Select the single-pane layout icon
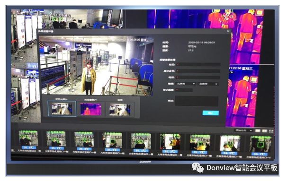 coord(258,131)
